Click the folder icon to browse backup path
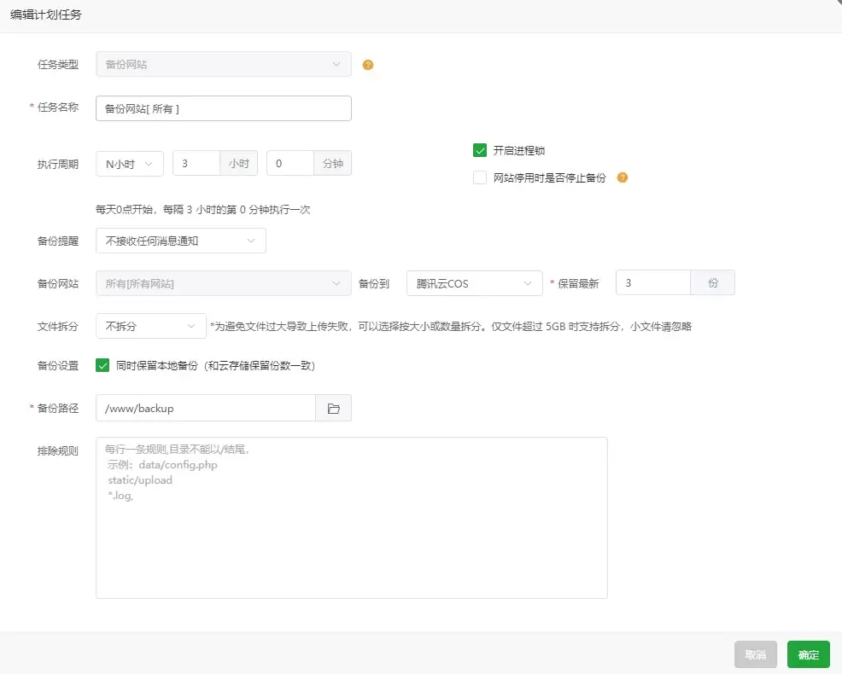Image resolution: width=842 pixels, height=674 pixels. (x=334, y=408)
